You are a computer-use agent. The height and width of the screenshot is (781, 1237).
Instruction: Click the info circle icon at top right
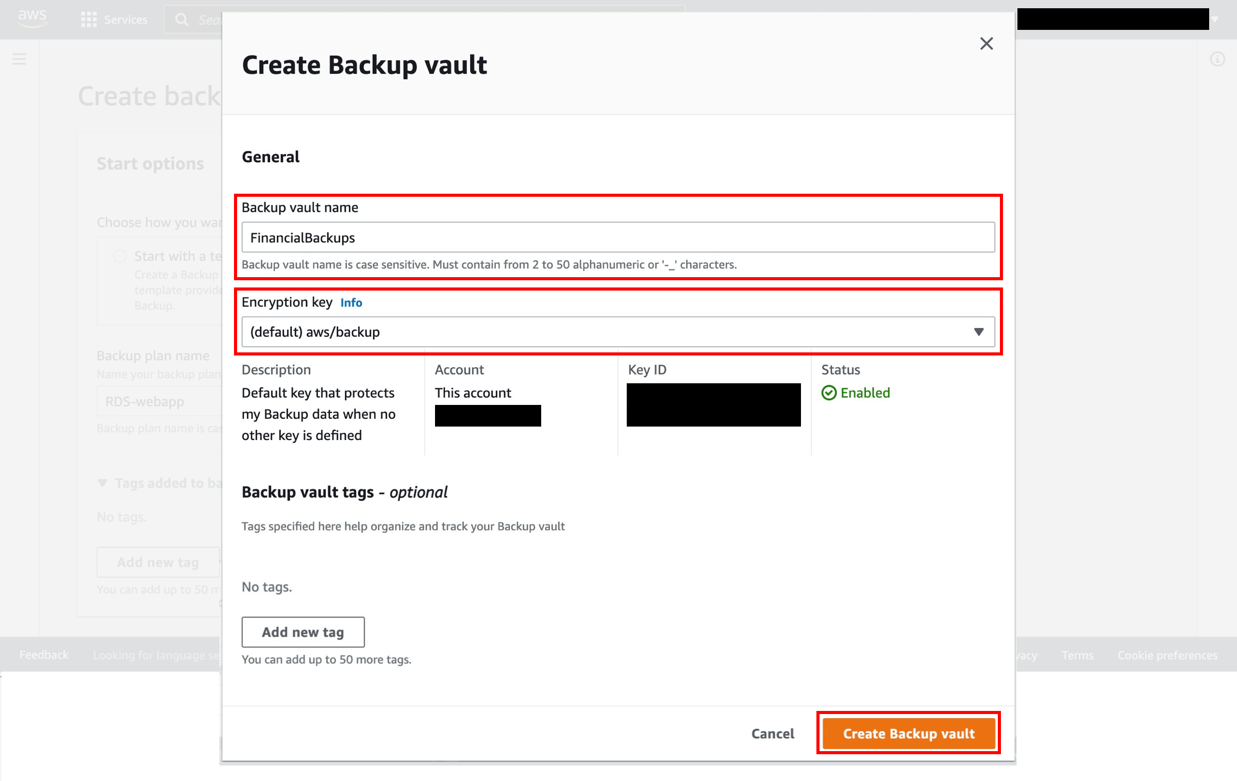(x=1218, y=58)
